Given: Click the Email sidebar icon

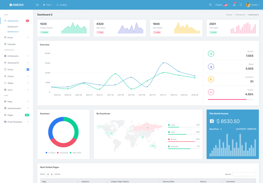Looking at the screenshot, I should pos(5,38).
